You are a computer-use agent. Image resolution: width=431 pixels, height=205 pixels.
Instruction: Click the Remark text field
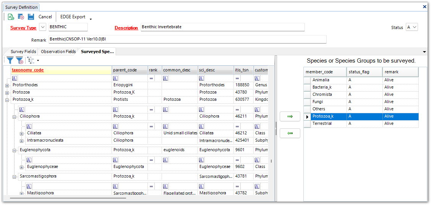click(187, 39)
